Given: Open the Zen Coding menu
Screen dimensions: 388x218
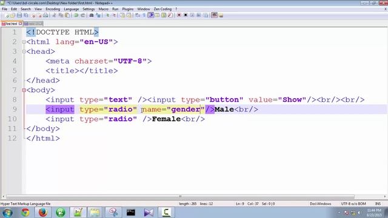Looking at the screenshot, I should pos(162,9).
